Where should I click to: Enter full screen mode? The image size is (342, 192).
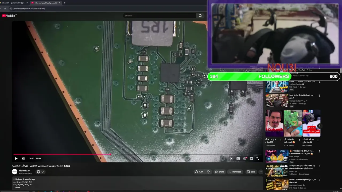(x=258, y=158)
